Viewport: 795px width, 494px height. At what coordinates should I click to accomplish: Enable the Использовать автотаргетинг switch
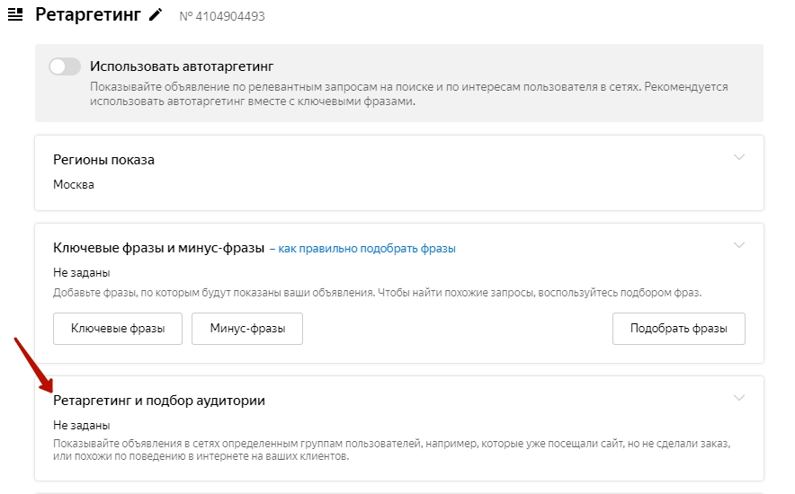65,66
